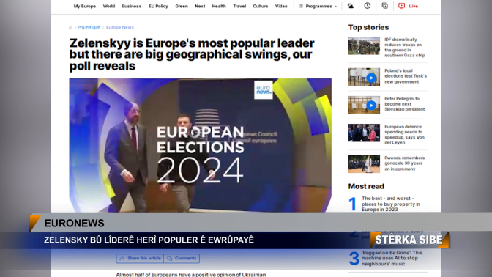The width and height of the screenshot is (492, 277).
Task: Open the Europe News breadcrumb link
Action: tap(120, 27)
